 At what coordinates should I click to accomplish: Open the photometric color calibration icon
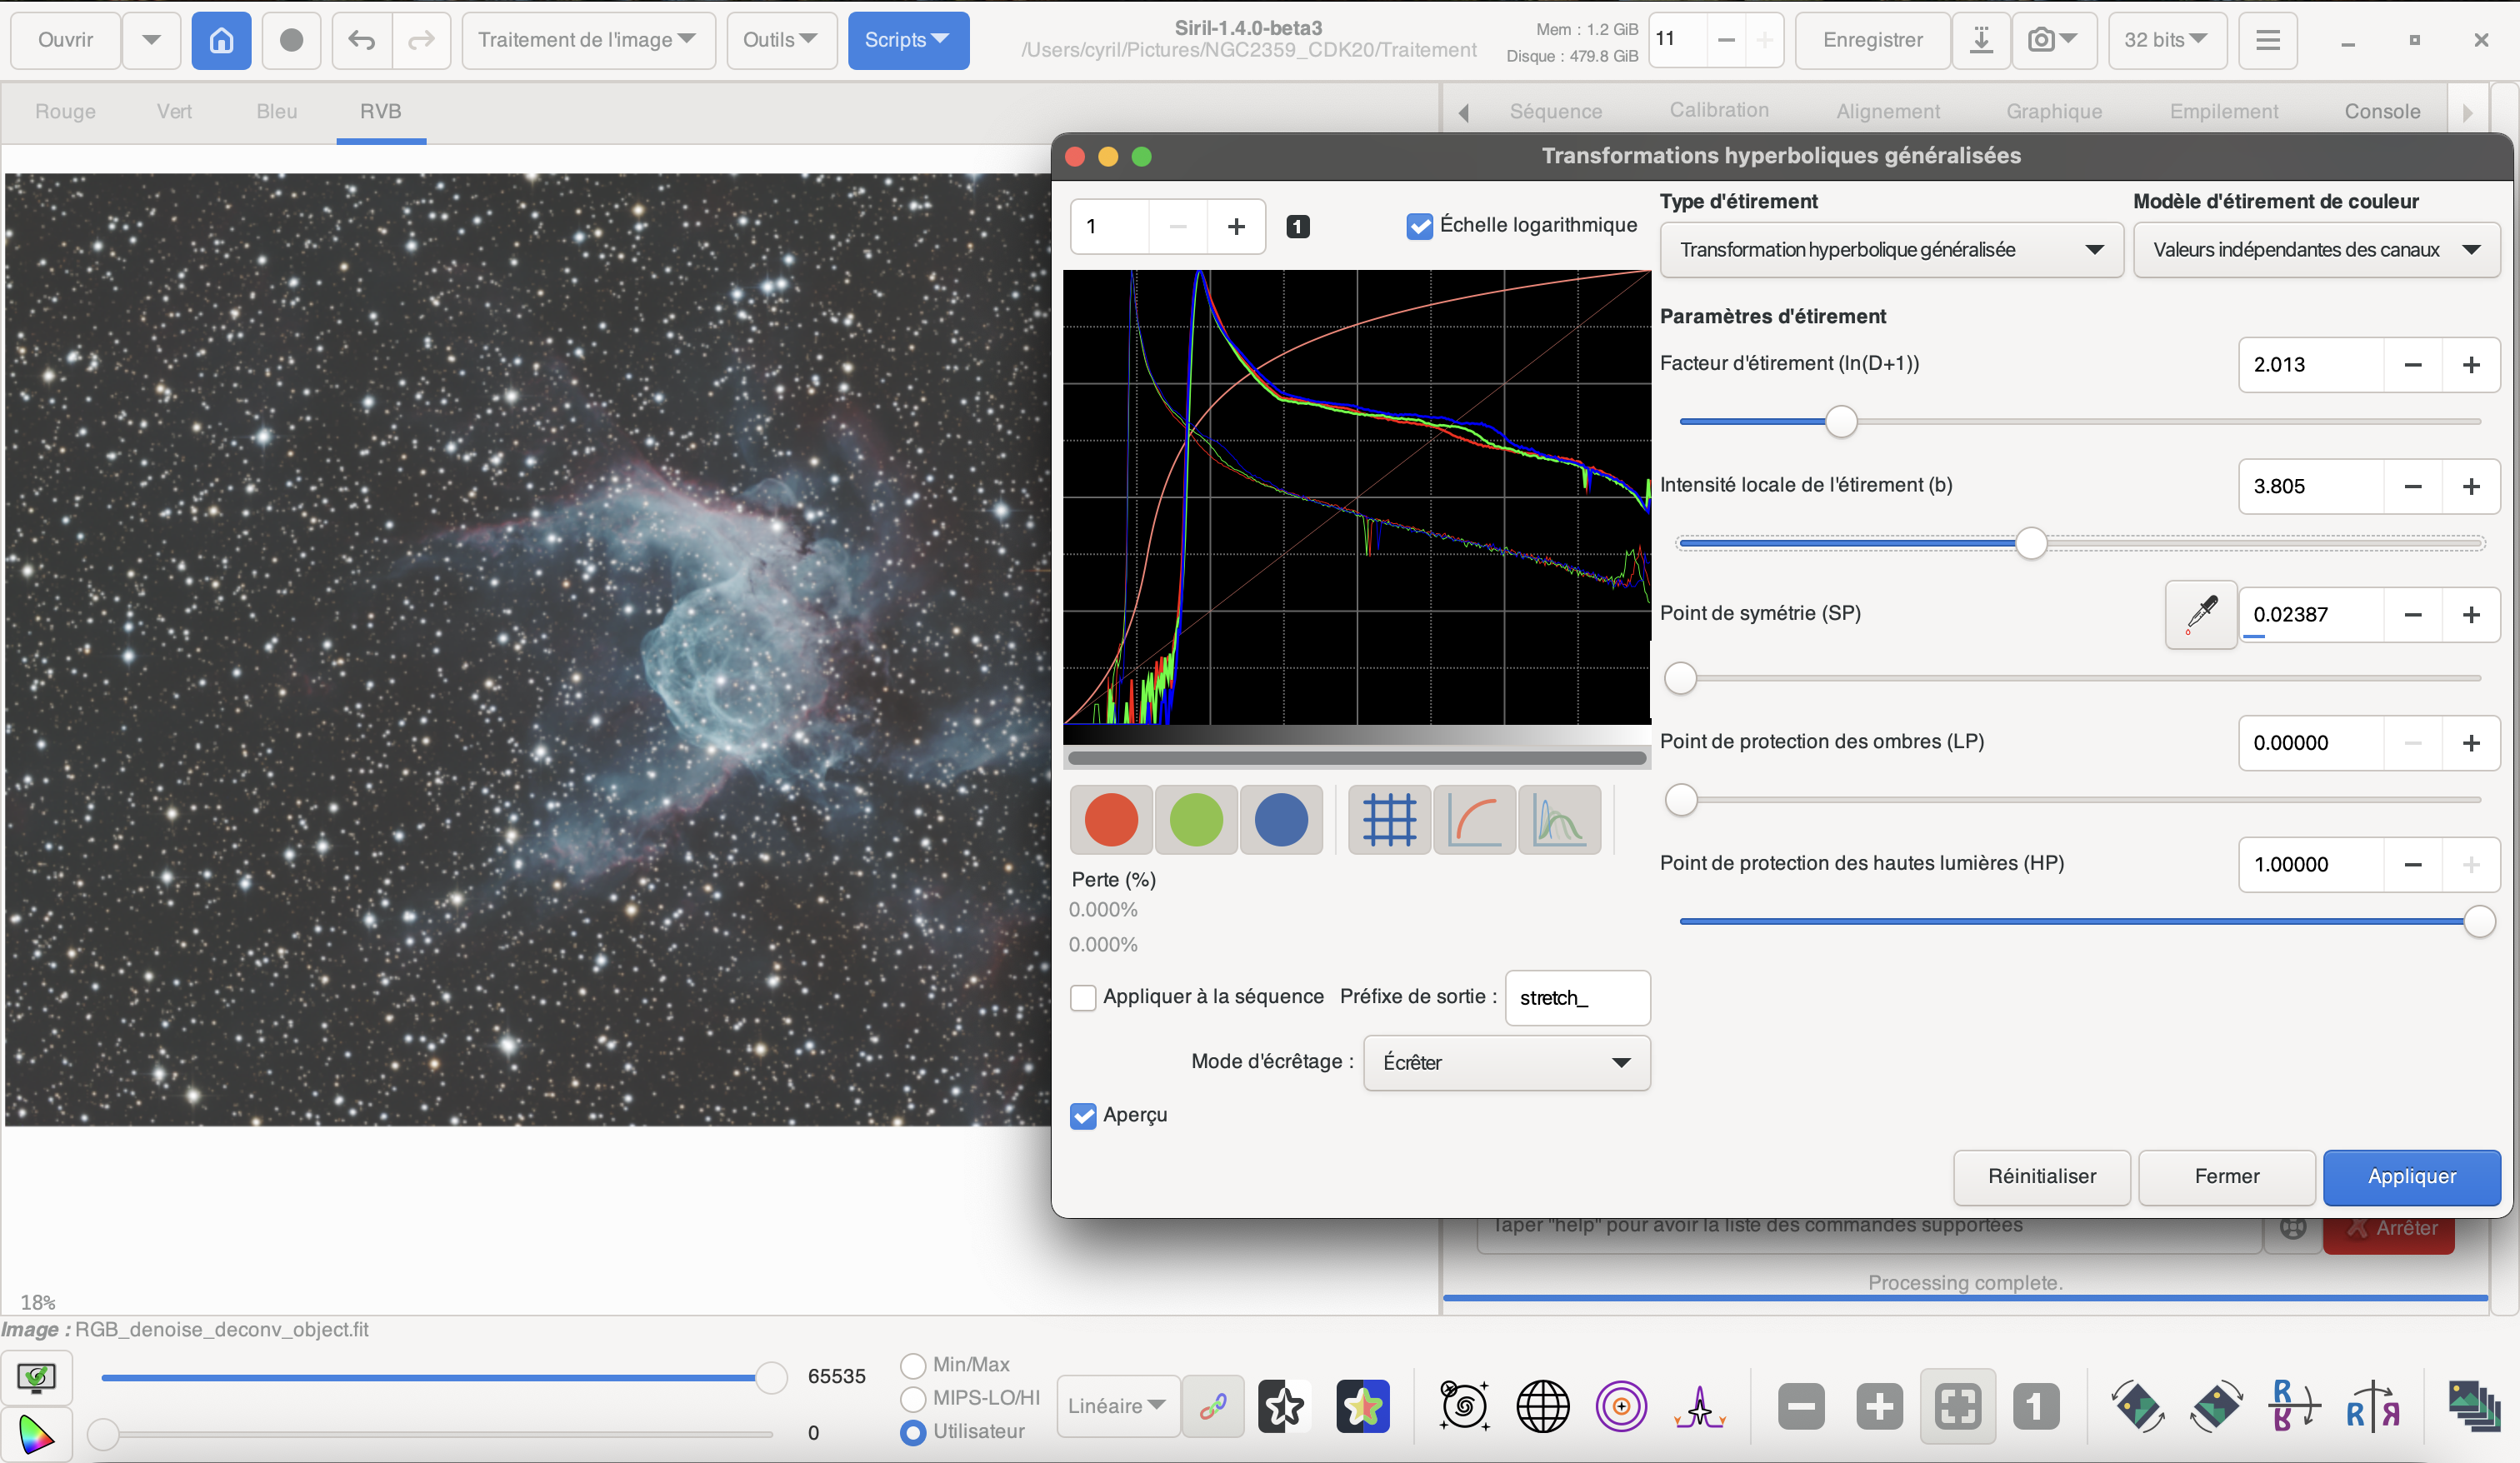(x=1362, y=1407)
